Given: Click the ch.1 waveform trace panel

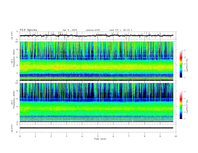Looking at the screenshot, I should 98,35.
